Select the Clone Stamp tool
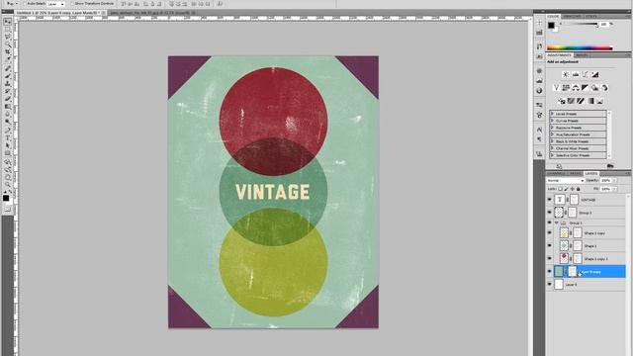The width and height of the screenshot is (633, 356). click(x=7, y=83)
